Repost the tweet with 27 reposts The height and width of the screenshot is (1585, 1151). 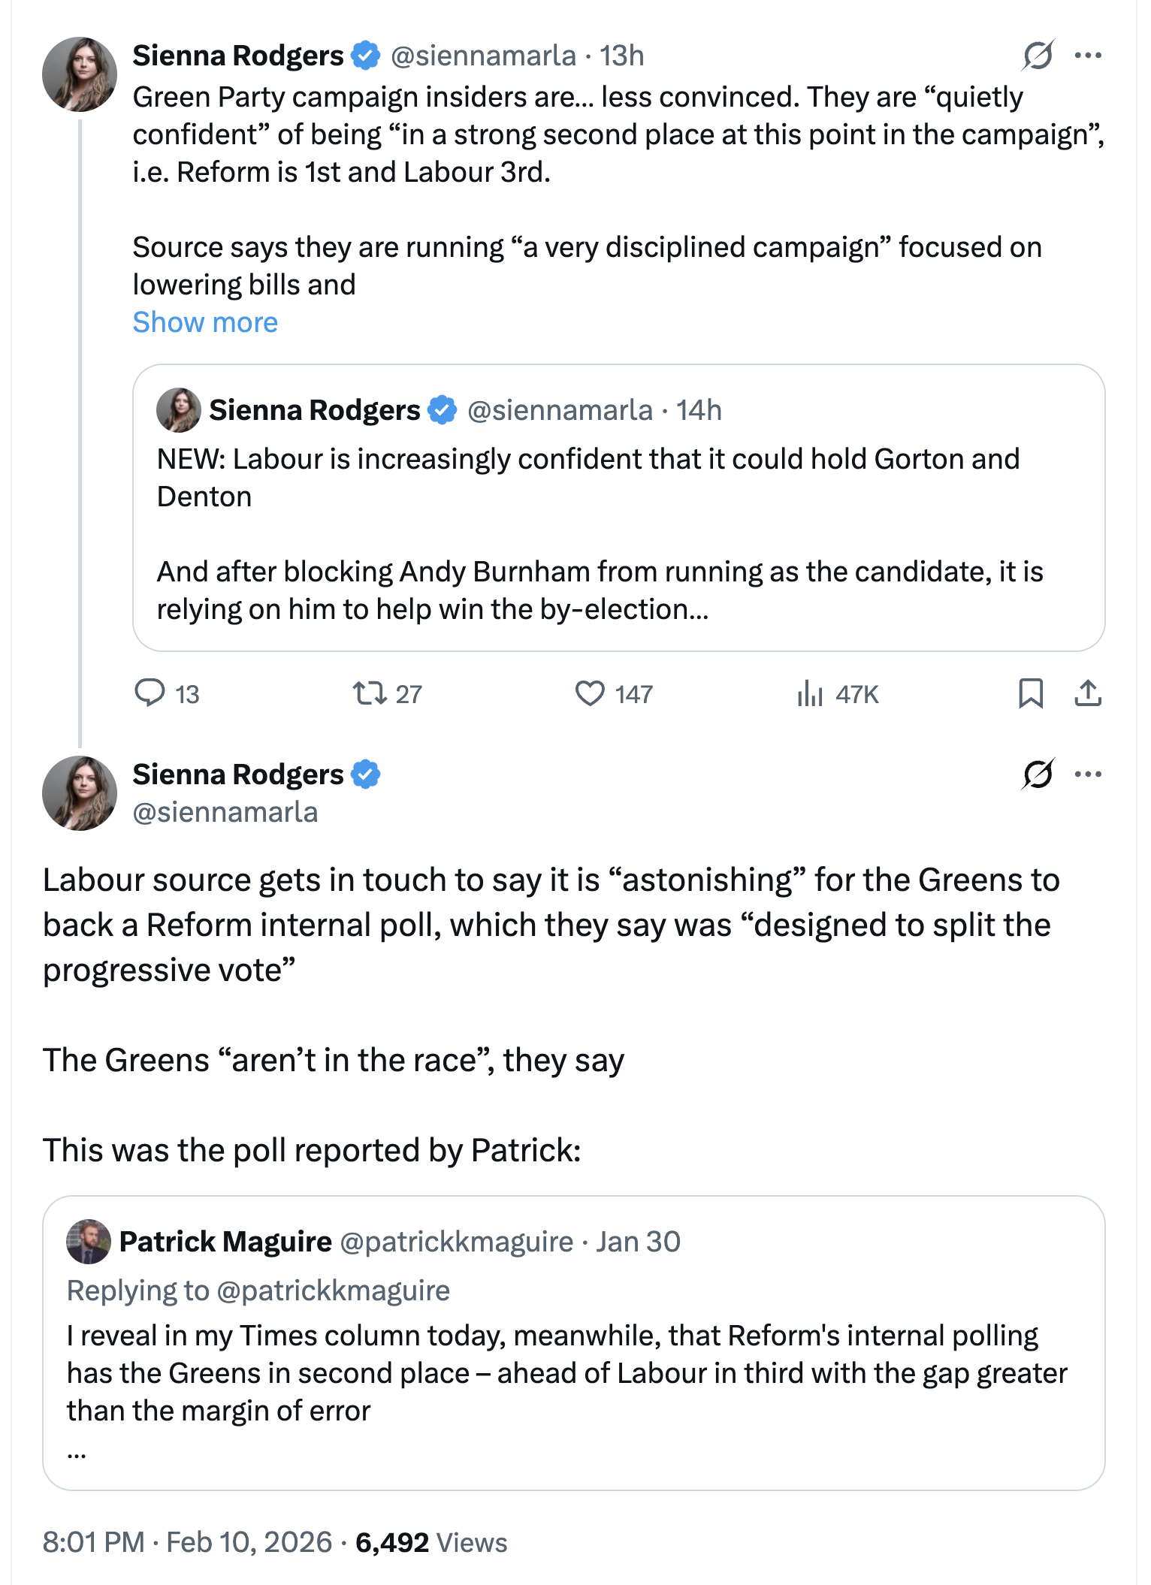(x=370, y=693)
